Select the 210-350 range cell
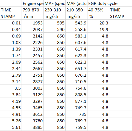Image resolution: width=132 pixels, height=131 pixels. (77, 10)
